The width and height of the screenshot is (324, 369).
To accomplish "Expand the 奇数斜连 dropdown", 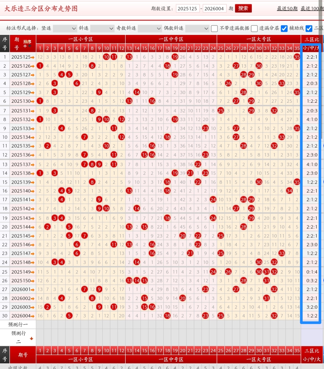I will click(150, 28).
